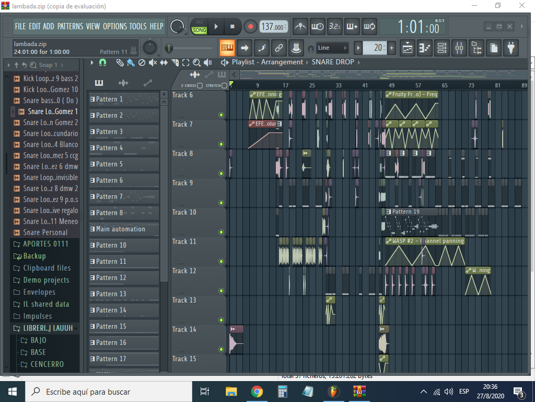Mute Track 12 via green light
This screenshot has height=402, width=535.
[x=221, y=291]
